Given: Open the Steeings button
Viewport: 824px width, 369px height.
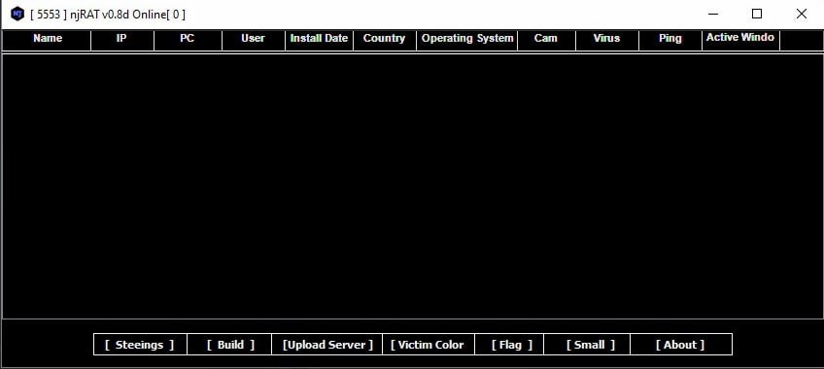Looking at the screenshot, I should (x=140, y=345).
